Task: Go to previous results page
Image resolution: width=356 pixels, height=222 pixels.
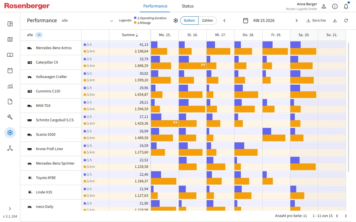Action: point(337,216)
